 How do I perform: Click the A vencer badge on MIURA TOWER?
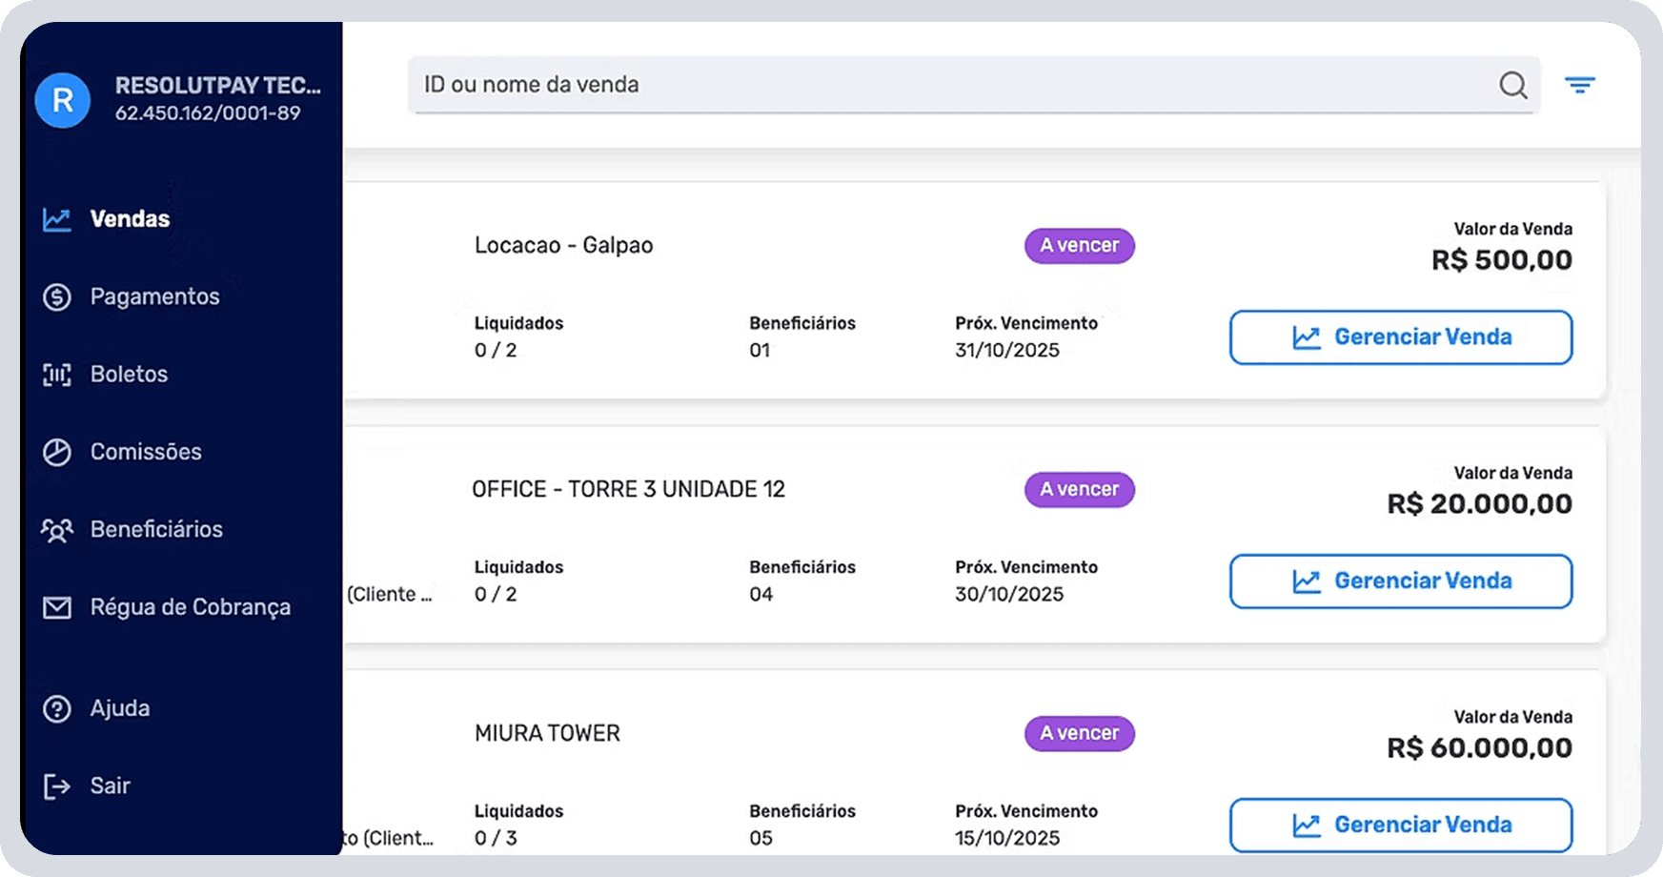pos(1080,734)
